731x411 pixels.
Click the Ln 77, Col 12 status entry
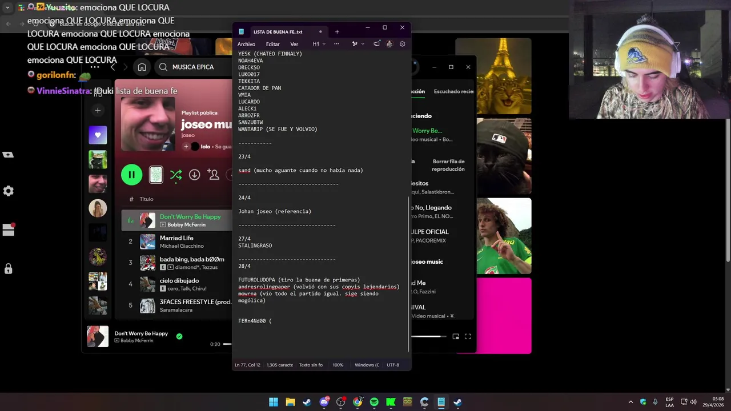247,365
